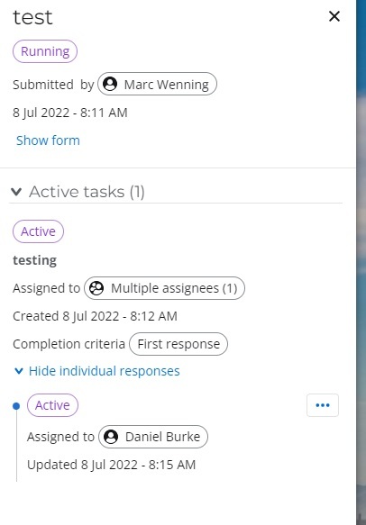The image size is (366, 525).
Task: Click the chevron next to Hide individual responses
Action: (19, 371)
